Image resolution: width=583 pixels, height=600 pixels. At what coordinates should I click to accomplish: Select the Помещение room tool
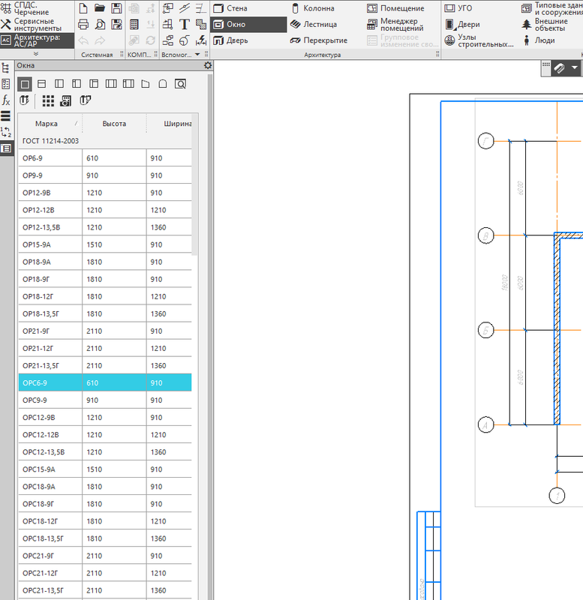395,8
